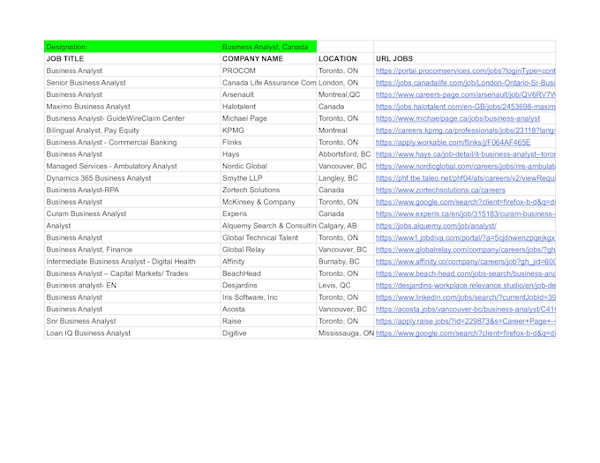The height and width of the screenshot is (463, 600).
Task: Open the Desjardins workplace link
Action: pos(465,285)
